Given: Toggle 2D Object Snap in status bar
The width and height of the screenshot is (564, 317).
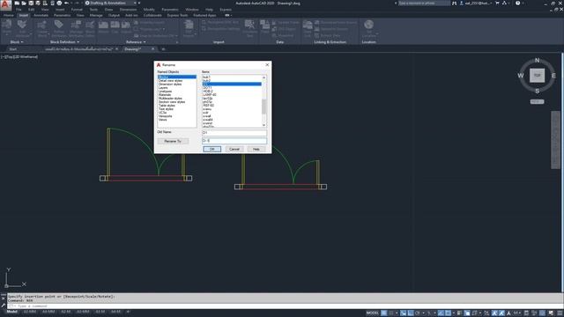Looking at the screenshot, I should click(448, 313).
